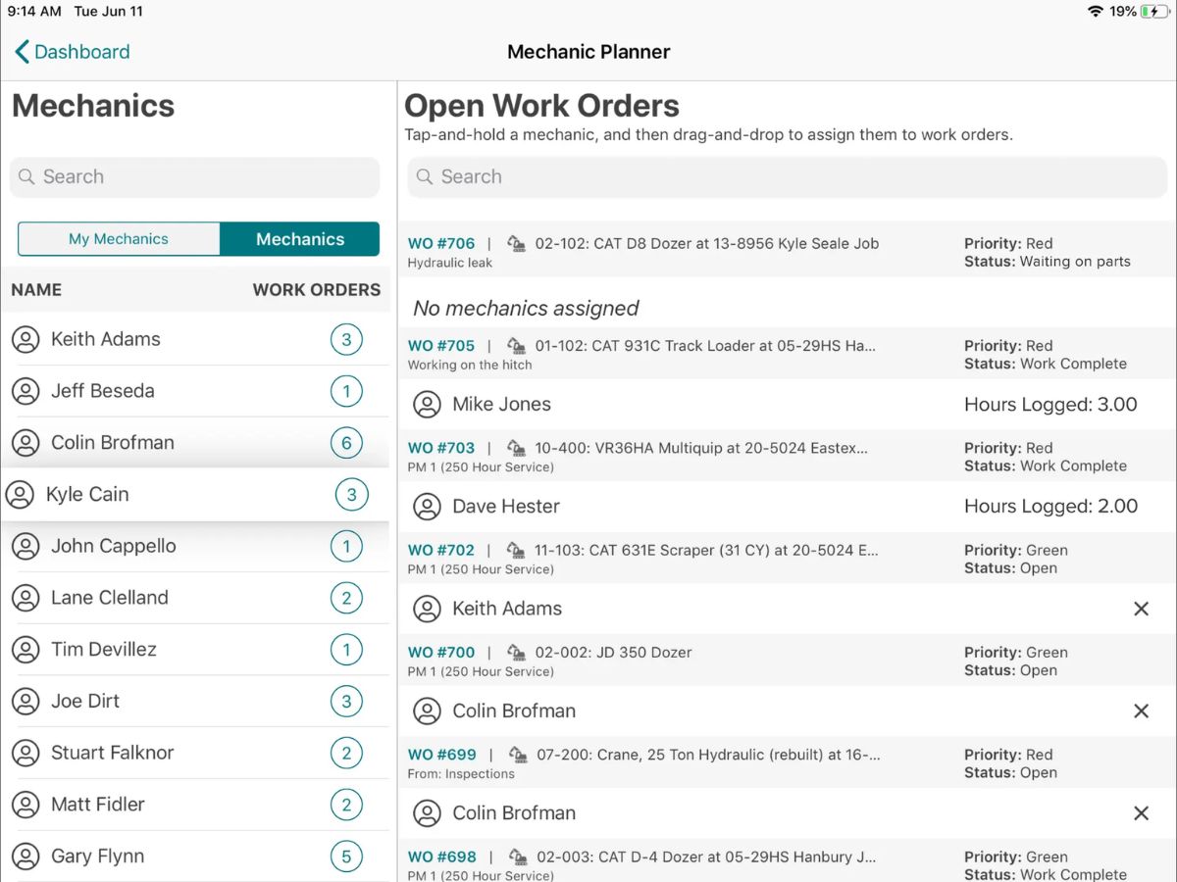
Task: Switch to the My Mechanics tab
Action: coord(119,239)
